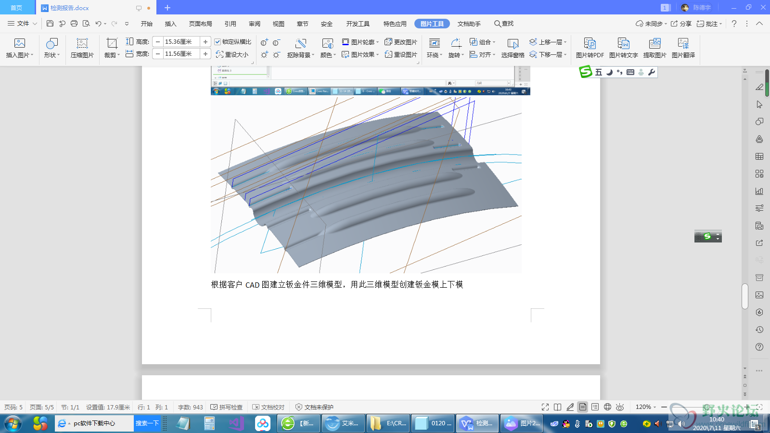The height and width of the screenshot is (433, 770).
Task: Select the Crop (裁剪) tool
Action: (x=112, y=44)
